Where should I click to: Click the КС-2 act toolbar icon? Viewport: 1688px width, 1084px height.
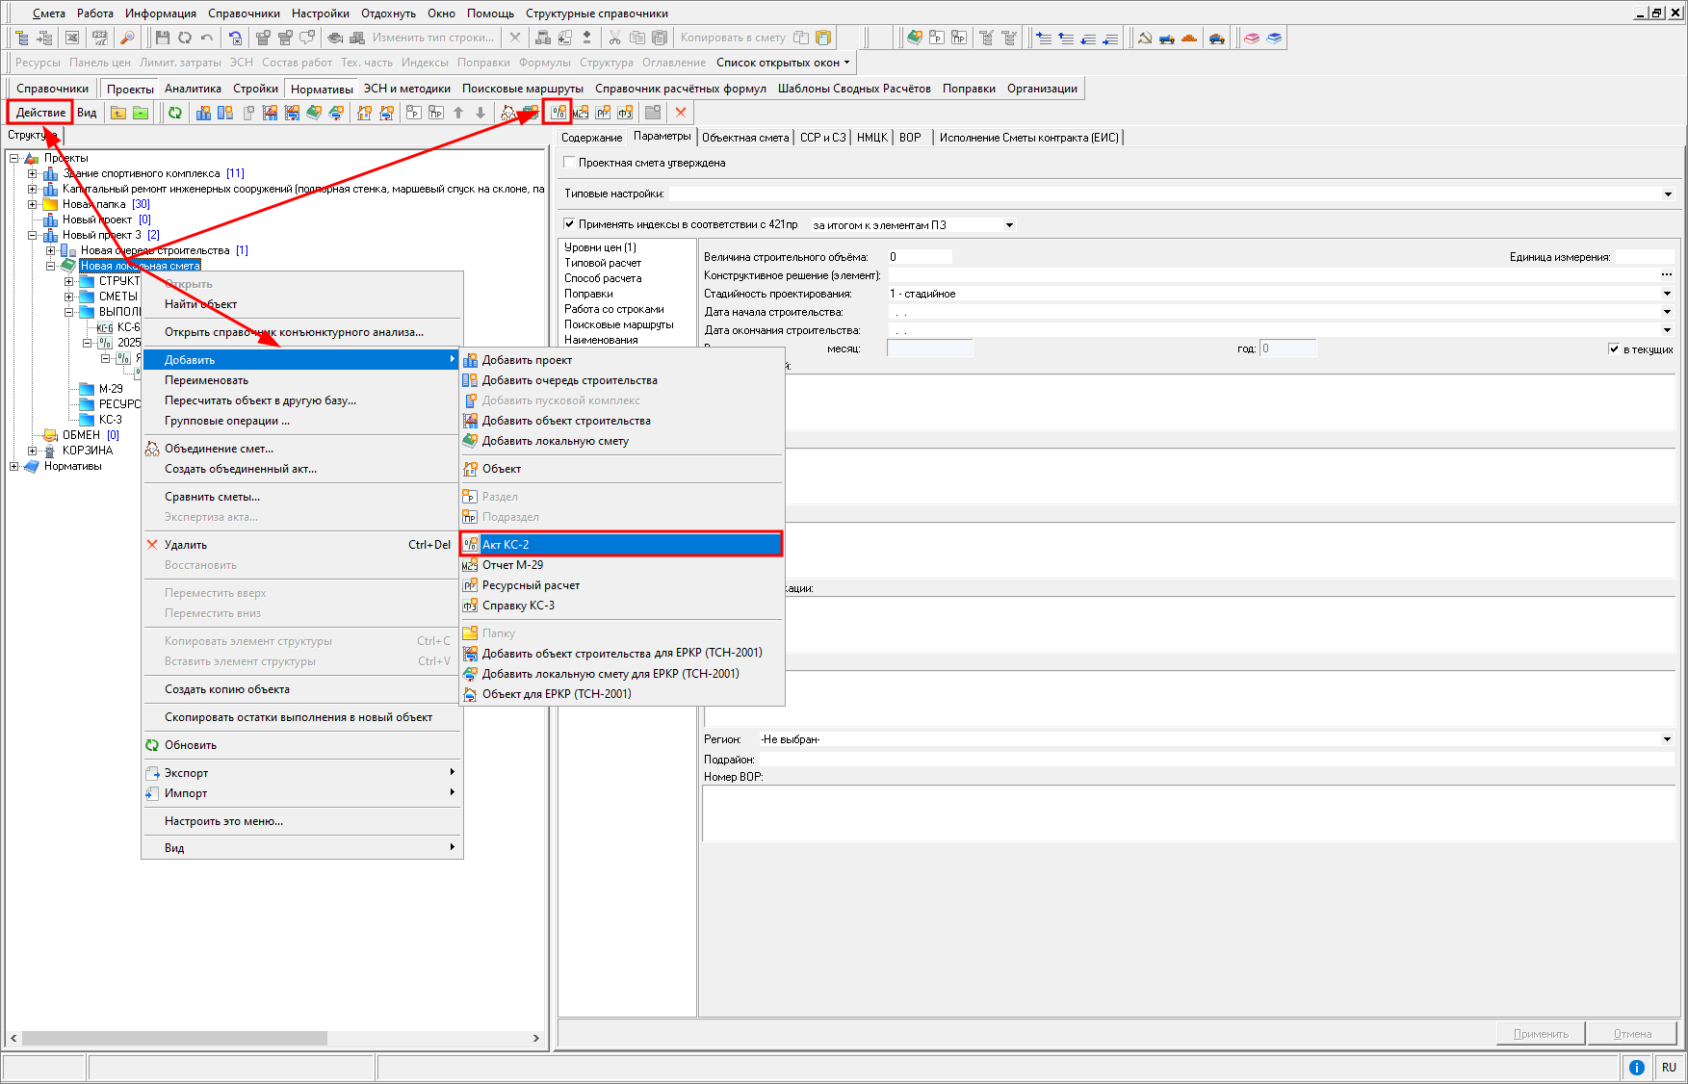point(558,113)
